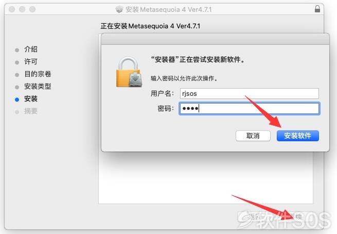The width and height of the screenshot is (337, 234).
Task: Click the 安装软件 button
Action: click(298, 136)
